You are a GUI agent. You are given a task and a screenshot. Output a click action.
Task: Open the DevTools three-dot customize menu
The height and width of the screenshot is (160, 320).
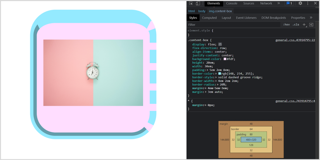coord(308,3)
